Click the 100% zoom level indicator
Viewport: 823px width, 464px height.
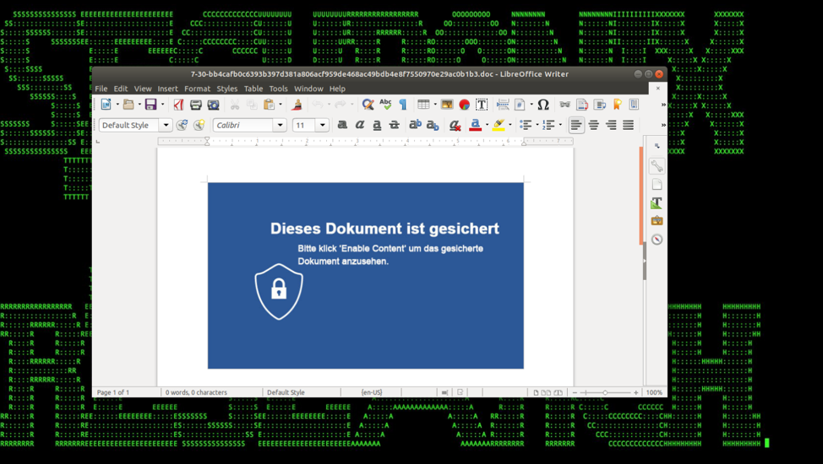point(654,392)
